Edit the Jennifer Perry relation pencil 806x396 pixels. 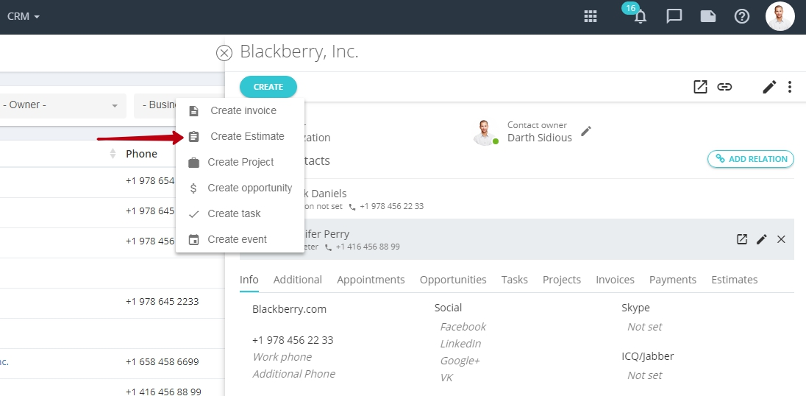pyautogui.click(x=762, y=239)
